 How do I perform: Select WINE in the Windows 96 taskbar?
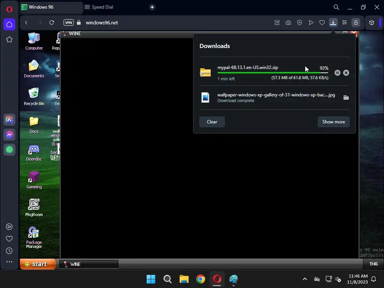click(x=88, y=264)
